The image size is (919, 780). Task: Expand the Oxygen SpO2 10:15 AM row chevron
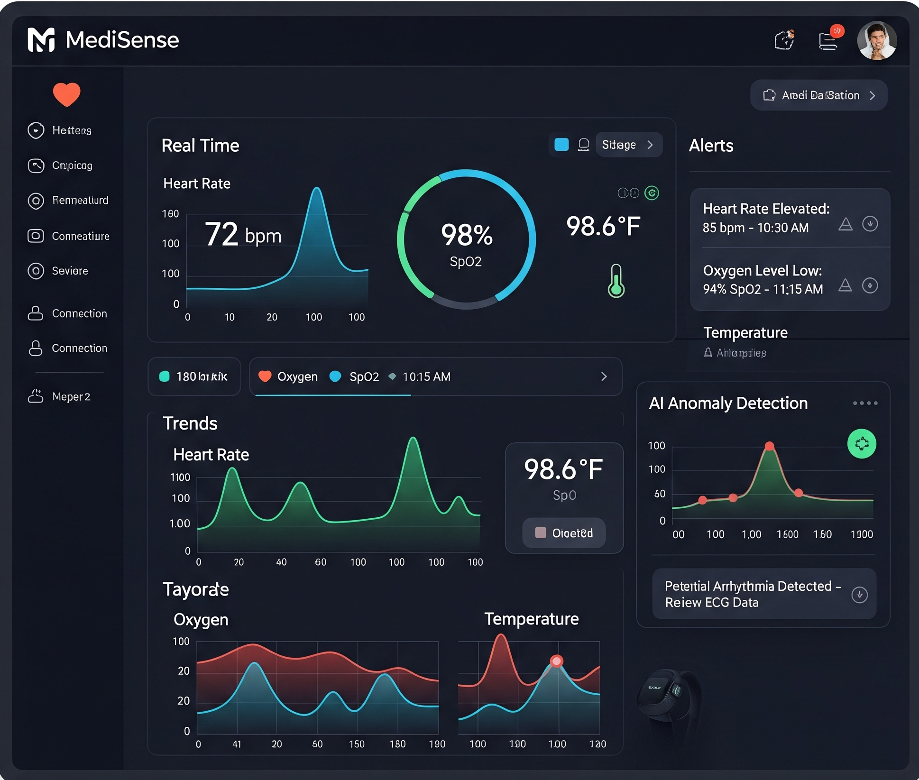(604, 376)
